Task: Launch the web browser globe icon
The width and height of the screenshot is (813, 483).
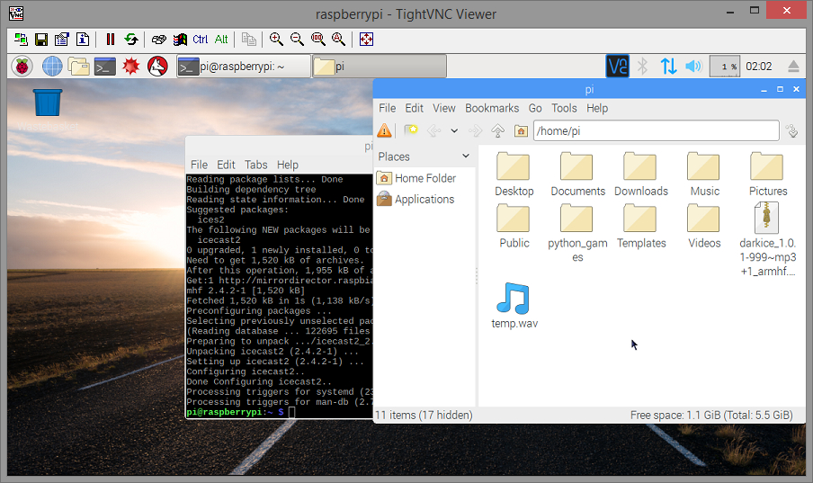Action: pos(52,67)
